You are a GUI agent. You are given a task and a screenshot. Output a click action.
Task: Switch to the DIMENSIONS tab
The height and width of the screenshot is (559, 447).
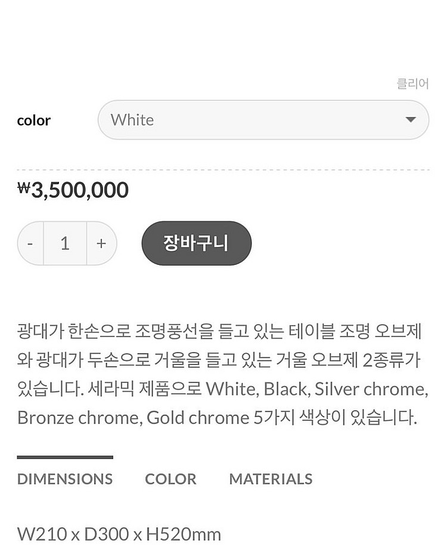(x=65, y=479)
